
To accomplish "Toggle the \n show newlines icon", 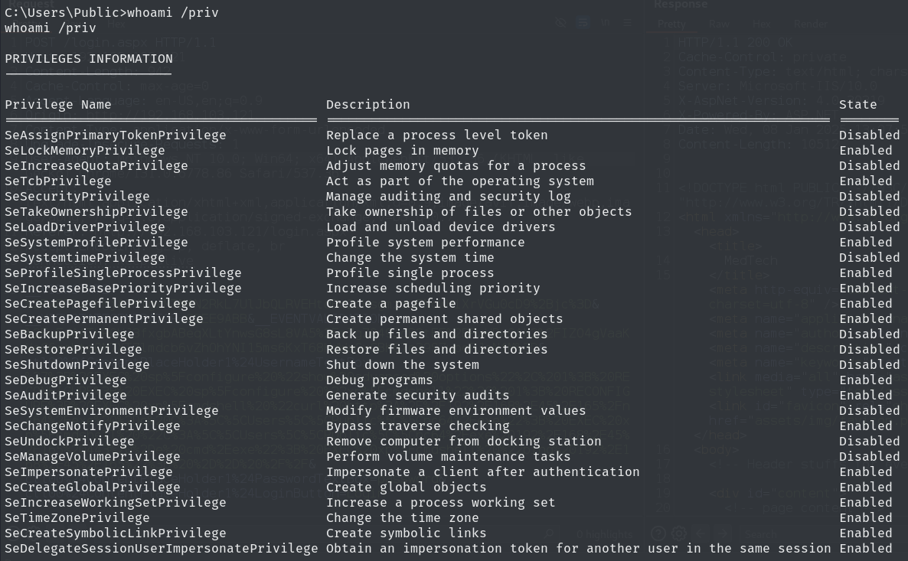I will click(x=606, y=23).
